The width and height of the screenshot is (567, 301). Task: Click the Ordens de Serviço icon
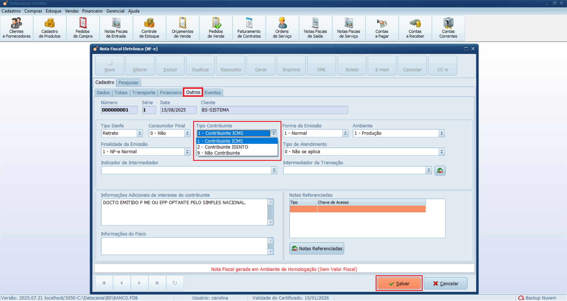[x=282, y=28]
